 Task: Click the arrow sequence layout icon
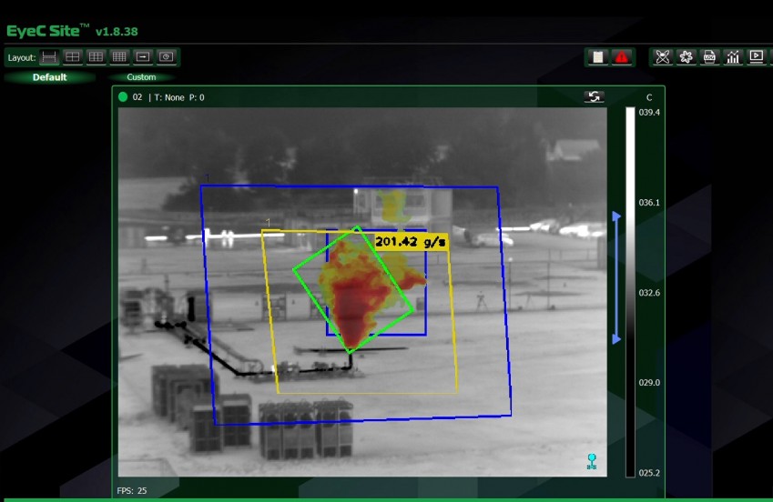tap(143, 57)
